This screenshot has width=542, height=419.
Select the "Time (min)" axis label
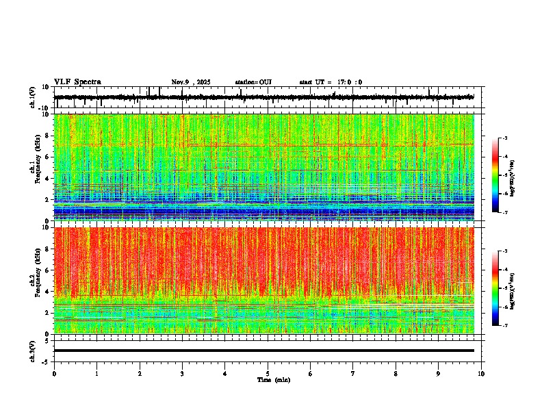coord(274,380)
